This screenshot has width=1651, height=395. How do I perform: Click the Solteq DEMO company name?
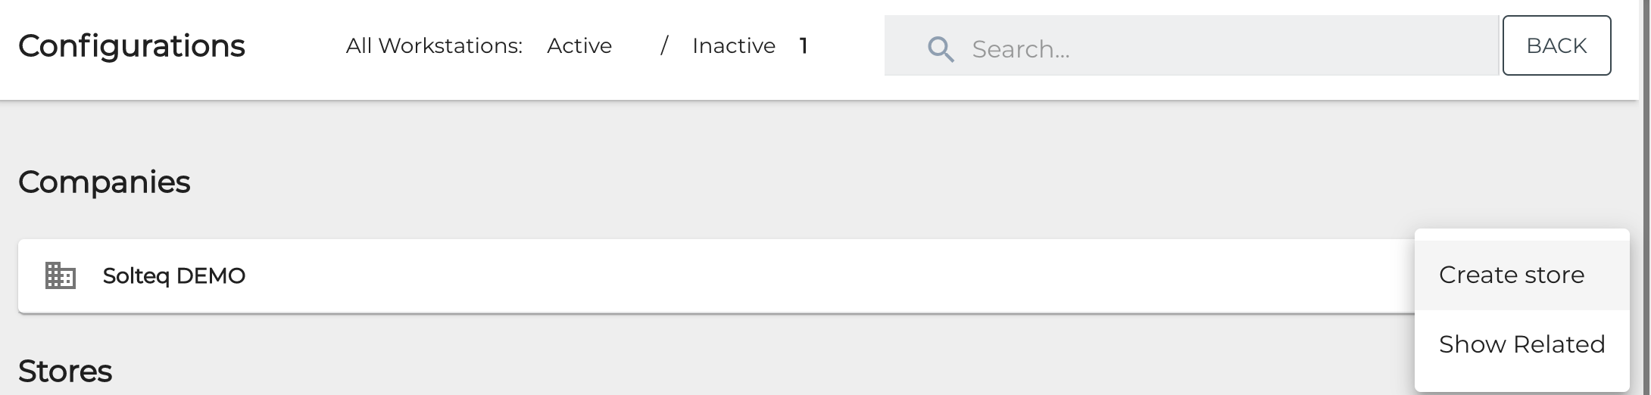tap(174, 276)
